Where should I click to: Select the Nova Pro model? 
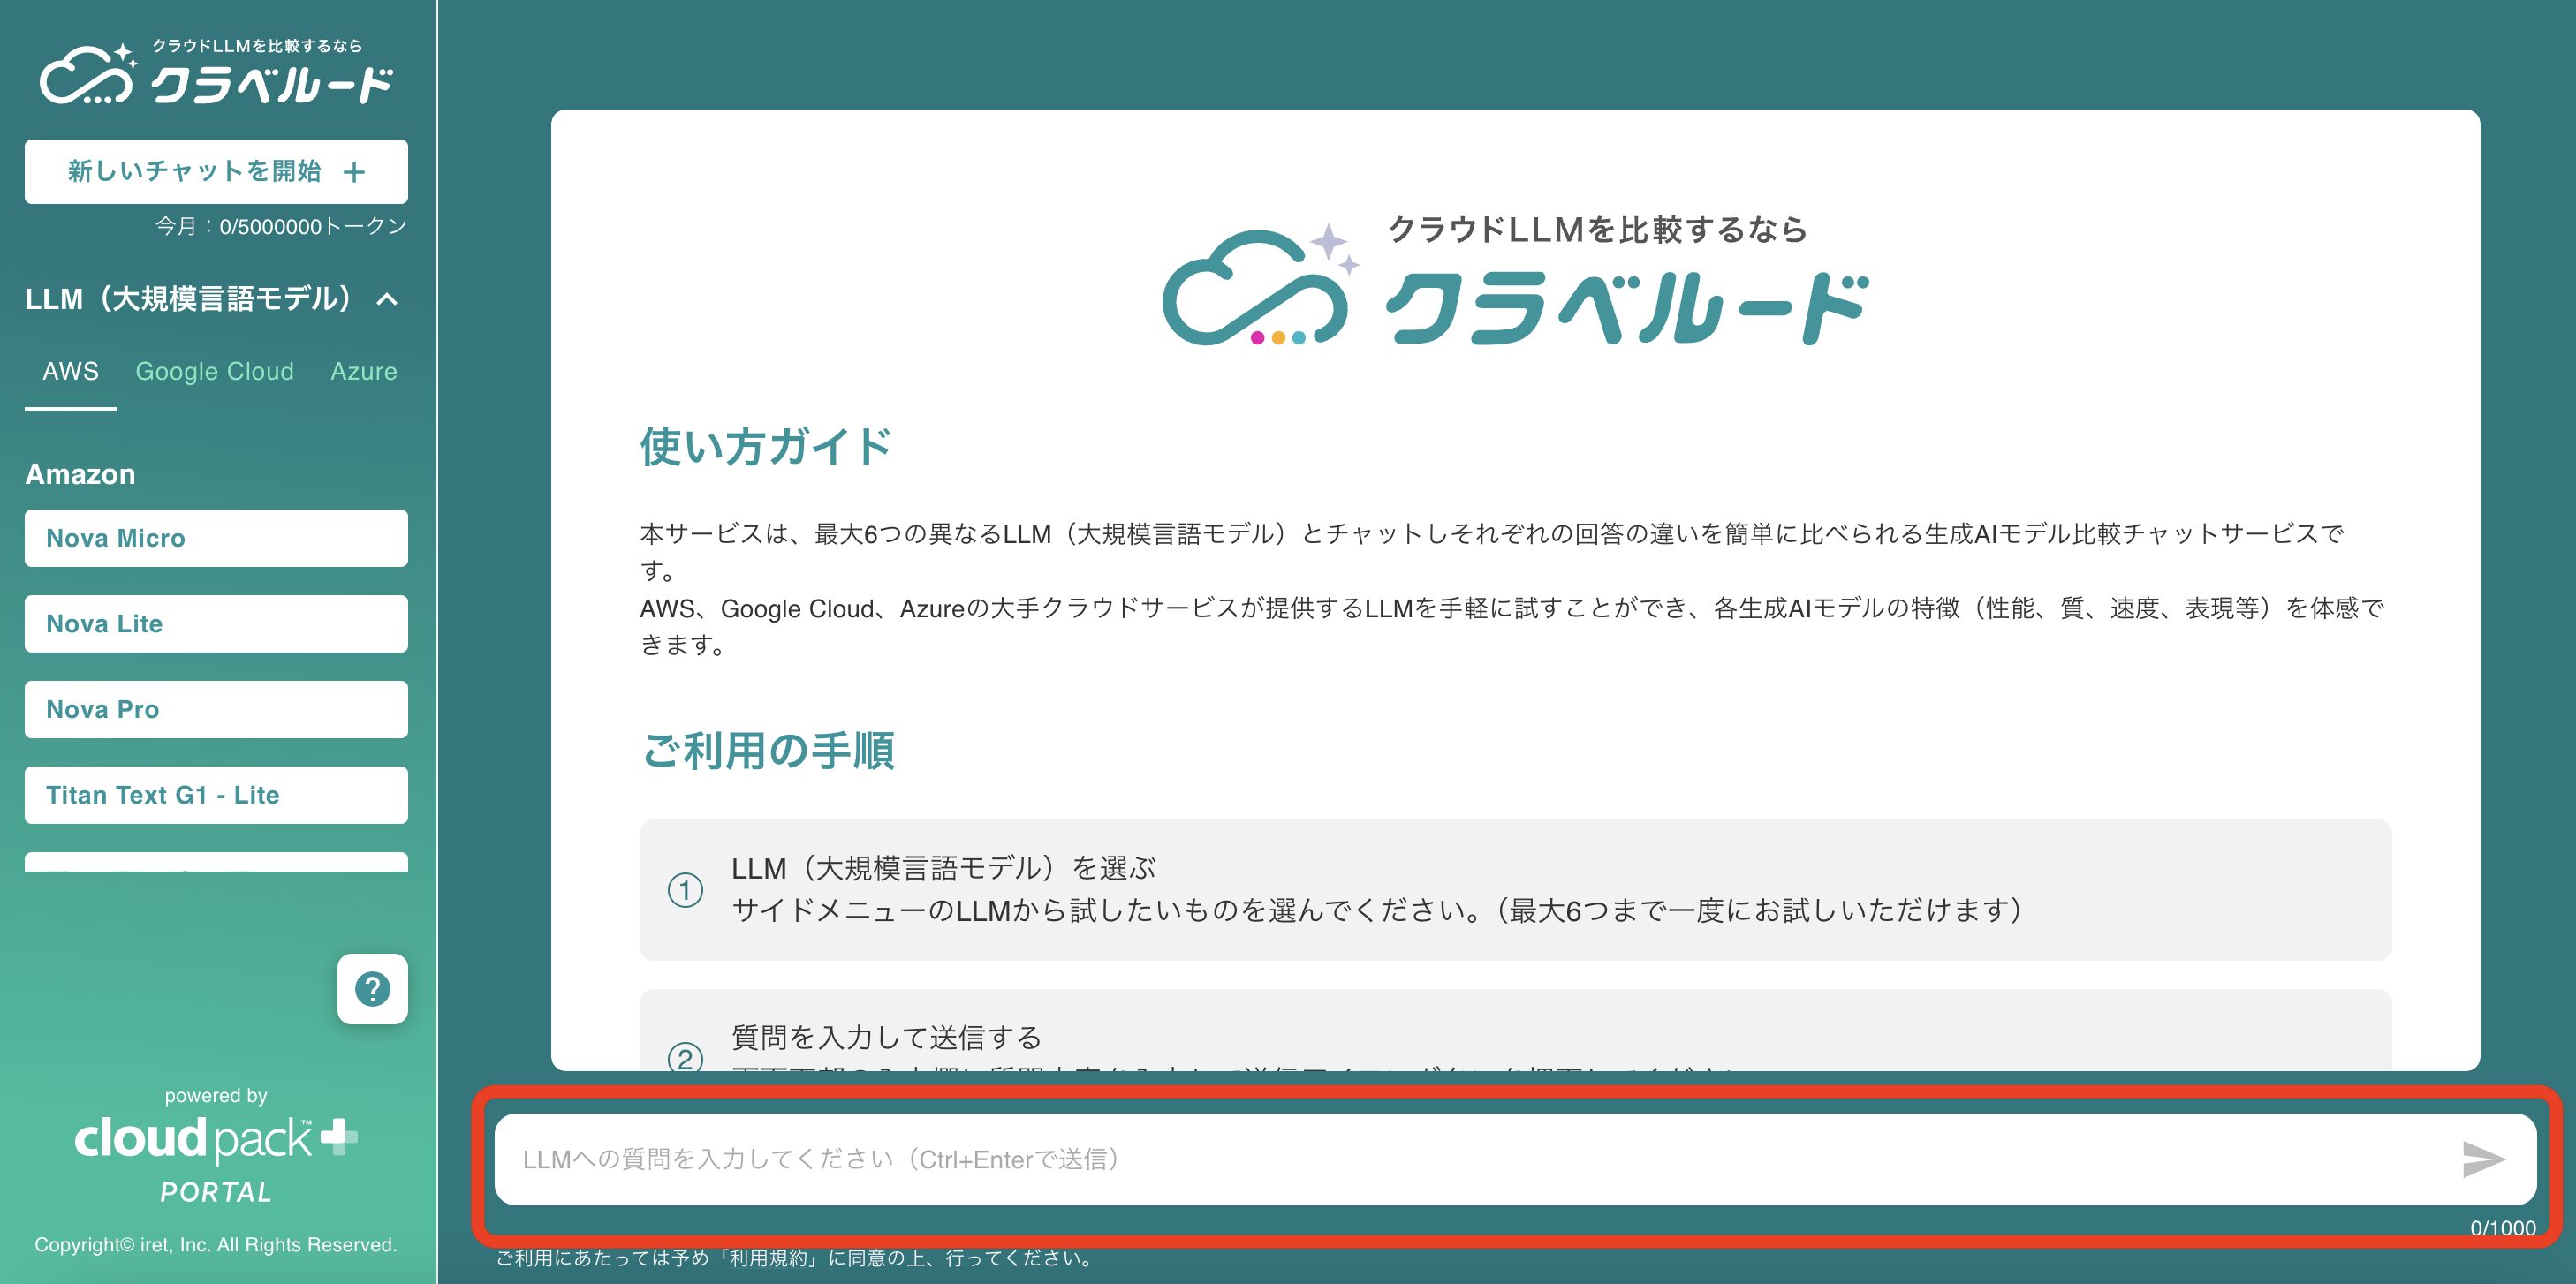pos(216,710)
